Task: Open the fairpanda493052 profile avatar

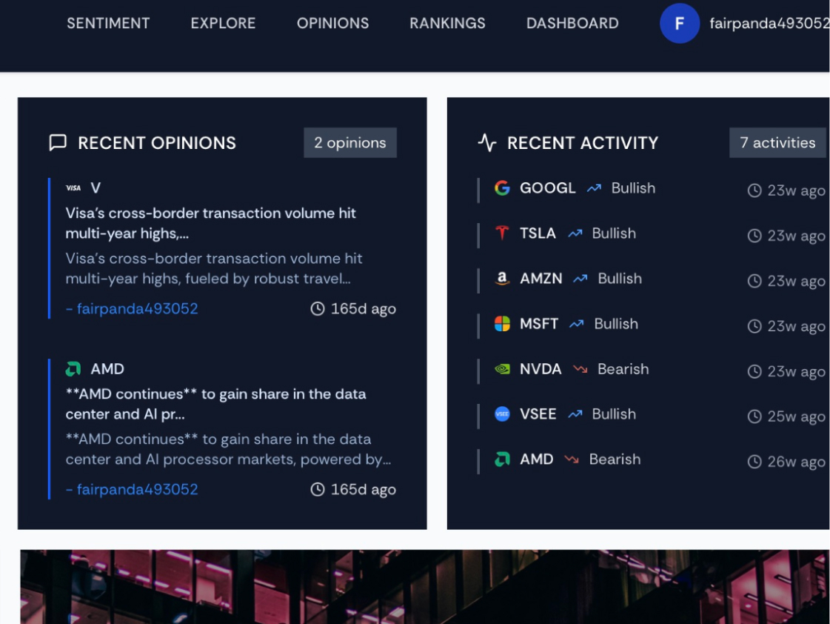Action: [x=680, y=23]
